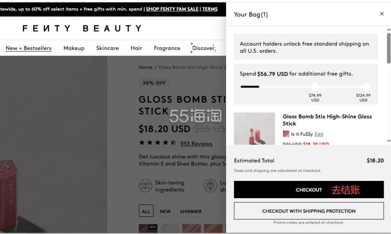Image resolution: width=391 pixels, height=234 pixels.
Task: Open the Skincare menu
Action: (107, 48)
